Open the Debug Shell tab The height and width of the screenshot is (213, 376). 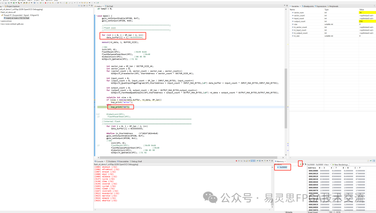[136, 161]
